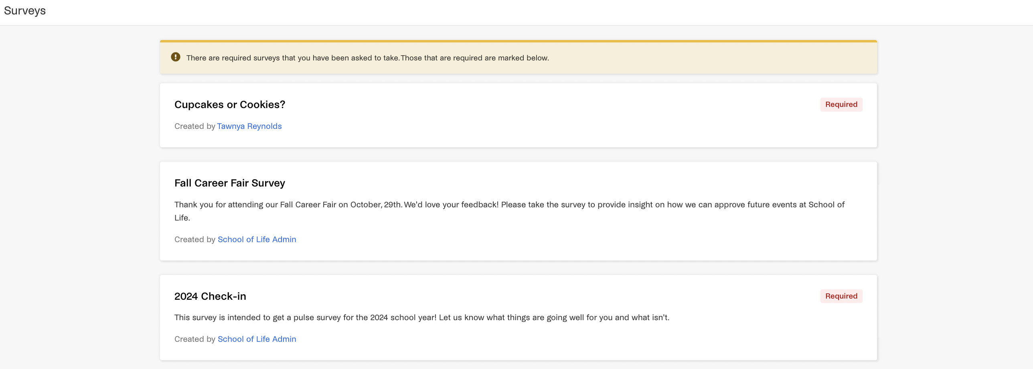Image resolution: width=1033 pixels, height=369 pixels.
Task: Click the 2024 Check-in pulse survey description
Action: (422, 317)
